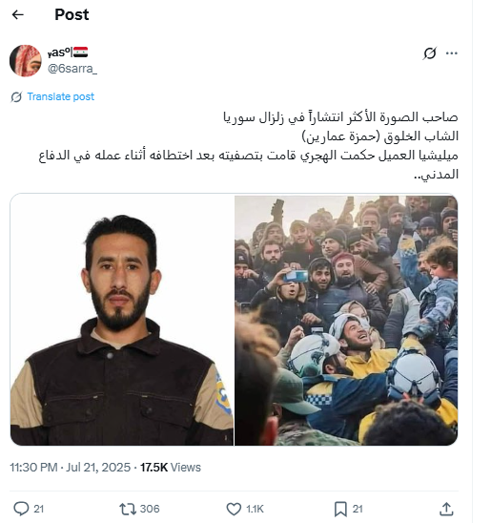Click the 306 reposts count
The height and width of the screenshot is (523, 491).
pos(150,509)
